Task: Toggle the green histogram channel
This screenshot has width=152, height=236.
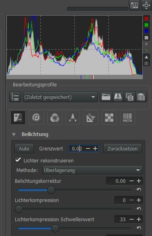Action: 146,25
